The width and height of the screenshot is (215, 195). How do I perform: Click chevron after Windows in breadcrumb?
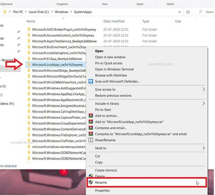[71, 12]
